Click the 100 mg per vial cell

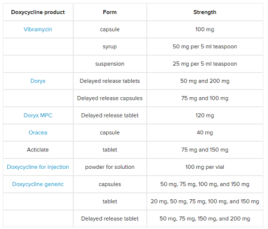click(x=205, y=167)
